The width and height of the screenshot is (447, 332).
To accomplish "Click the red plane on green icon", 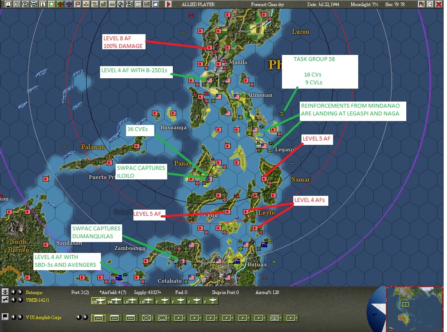I will [x=60, y=4].
